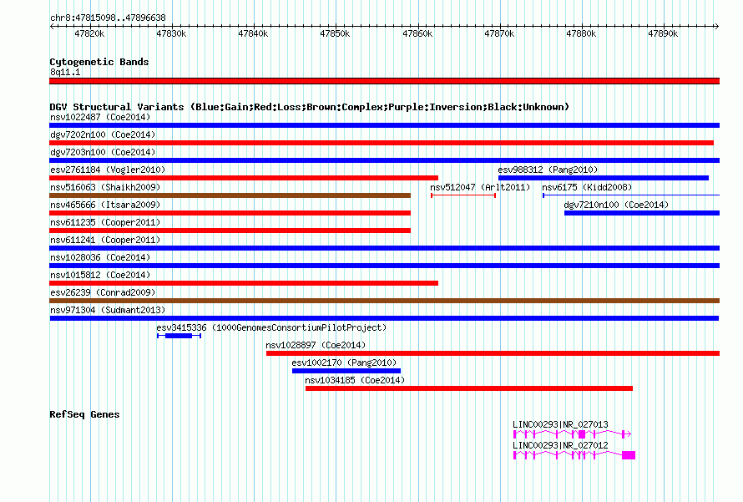
Task: Select the brown bar for esv26239
Action: coord(384,301)
